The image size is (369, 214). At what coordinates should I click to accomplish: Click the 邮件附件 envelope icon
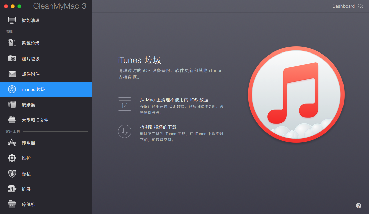point(12,74)
